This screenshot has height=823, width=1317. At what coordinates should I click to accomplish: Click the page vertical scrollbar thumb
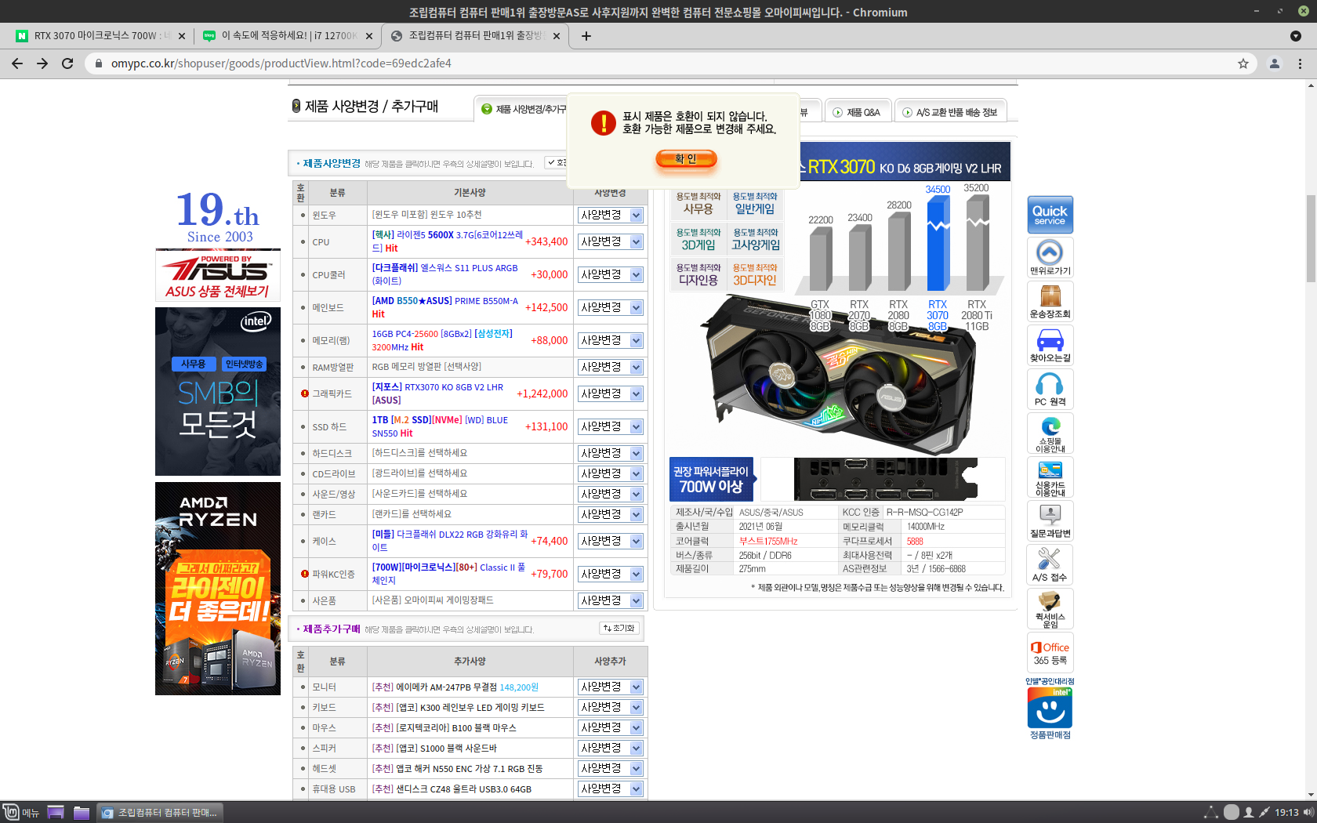click(x=1311, y=237)
